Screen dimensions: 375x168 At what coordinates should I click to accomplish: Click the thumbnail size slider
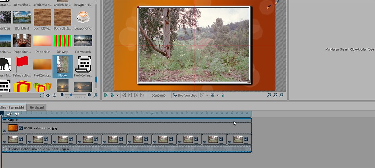(71, 95)
